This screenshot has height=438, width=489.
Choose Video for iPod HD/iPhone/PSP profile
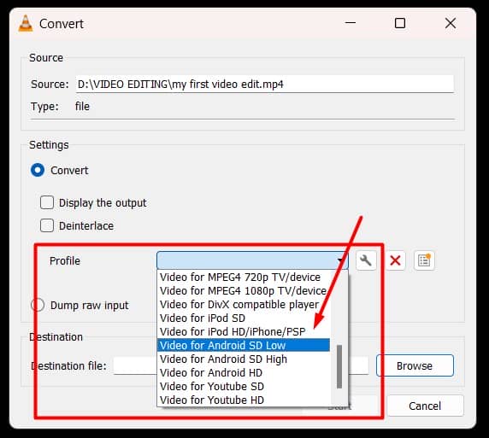click(244, 332)
